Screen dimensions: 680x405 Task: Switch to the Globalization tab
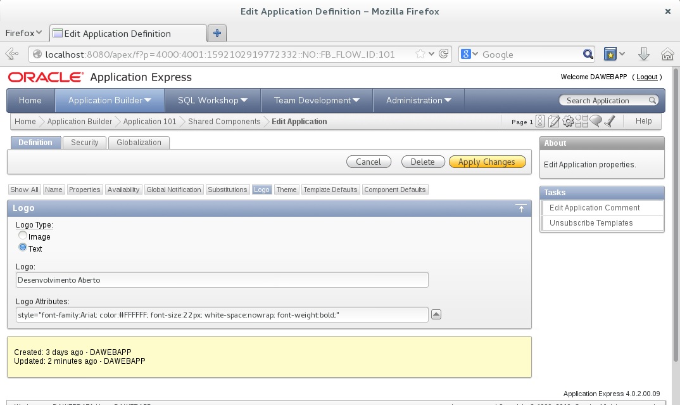tap(139, 143)
